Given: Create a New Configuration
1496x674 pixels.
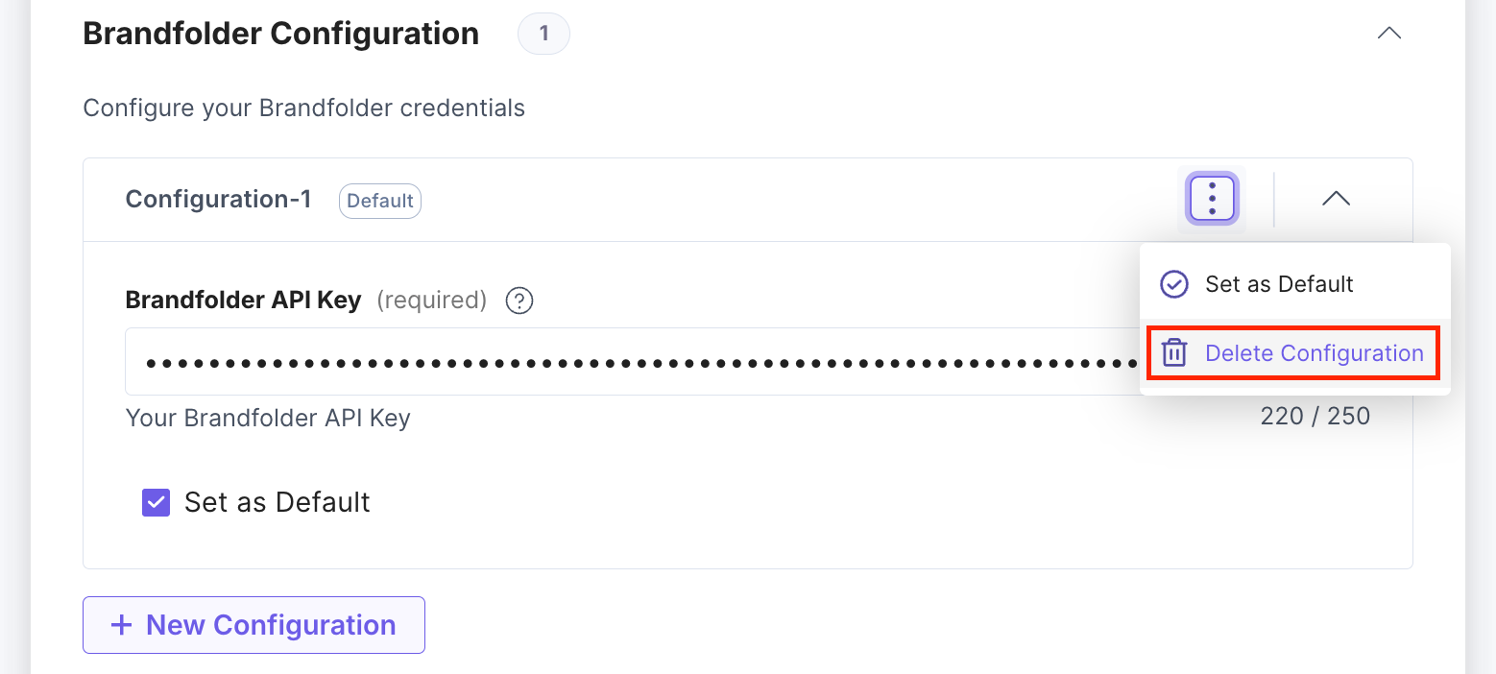Looking at the screenshot, I should (253, 625).
